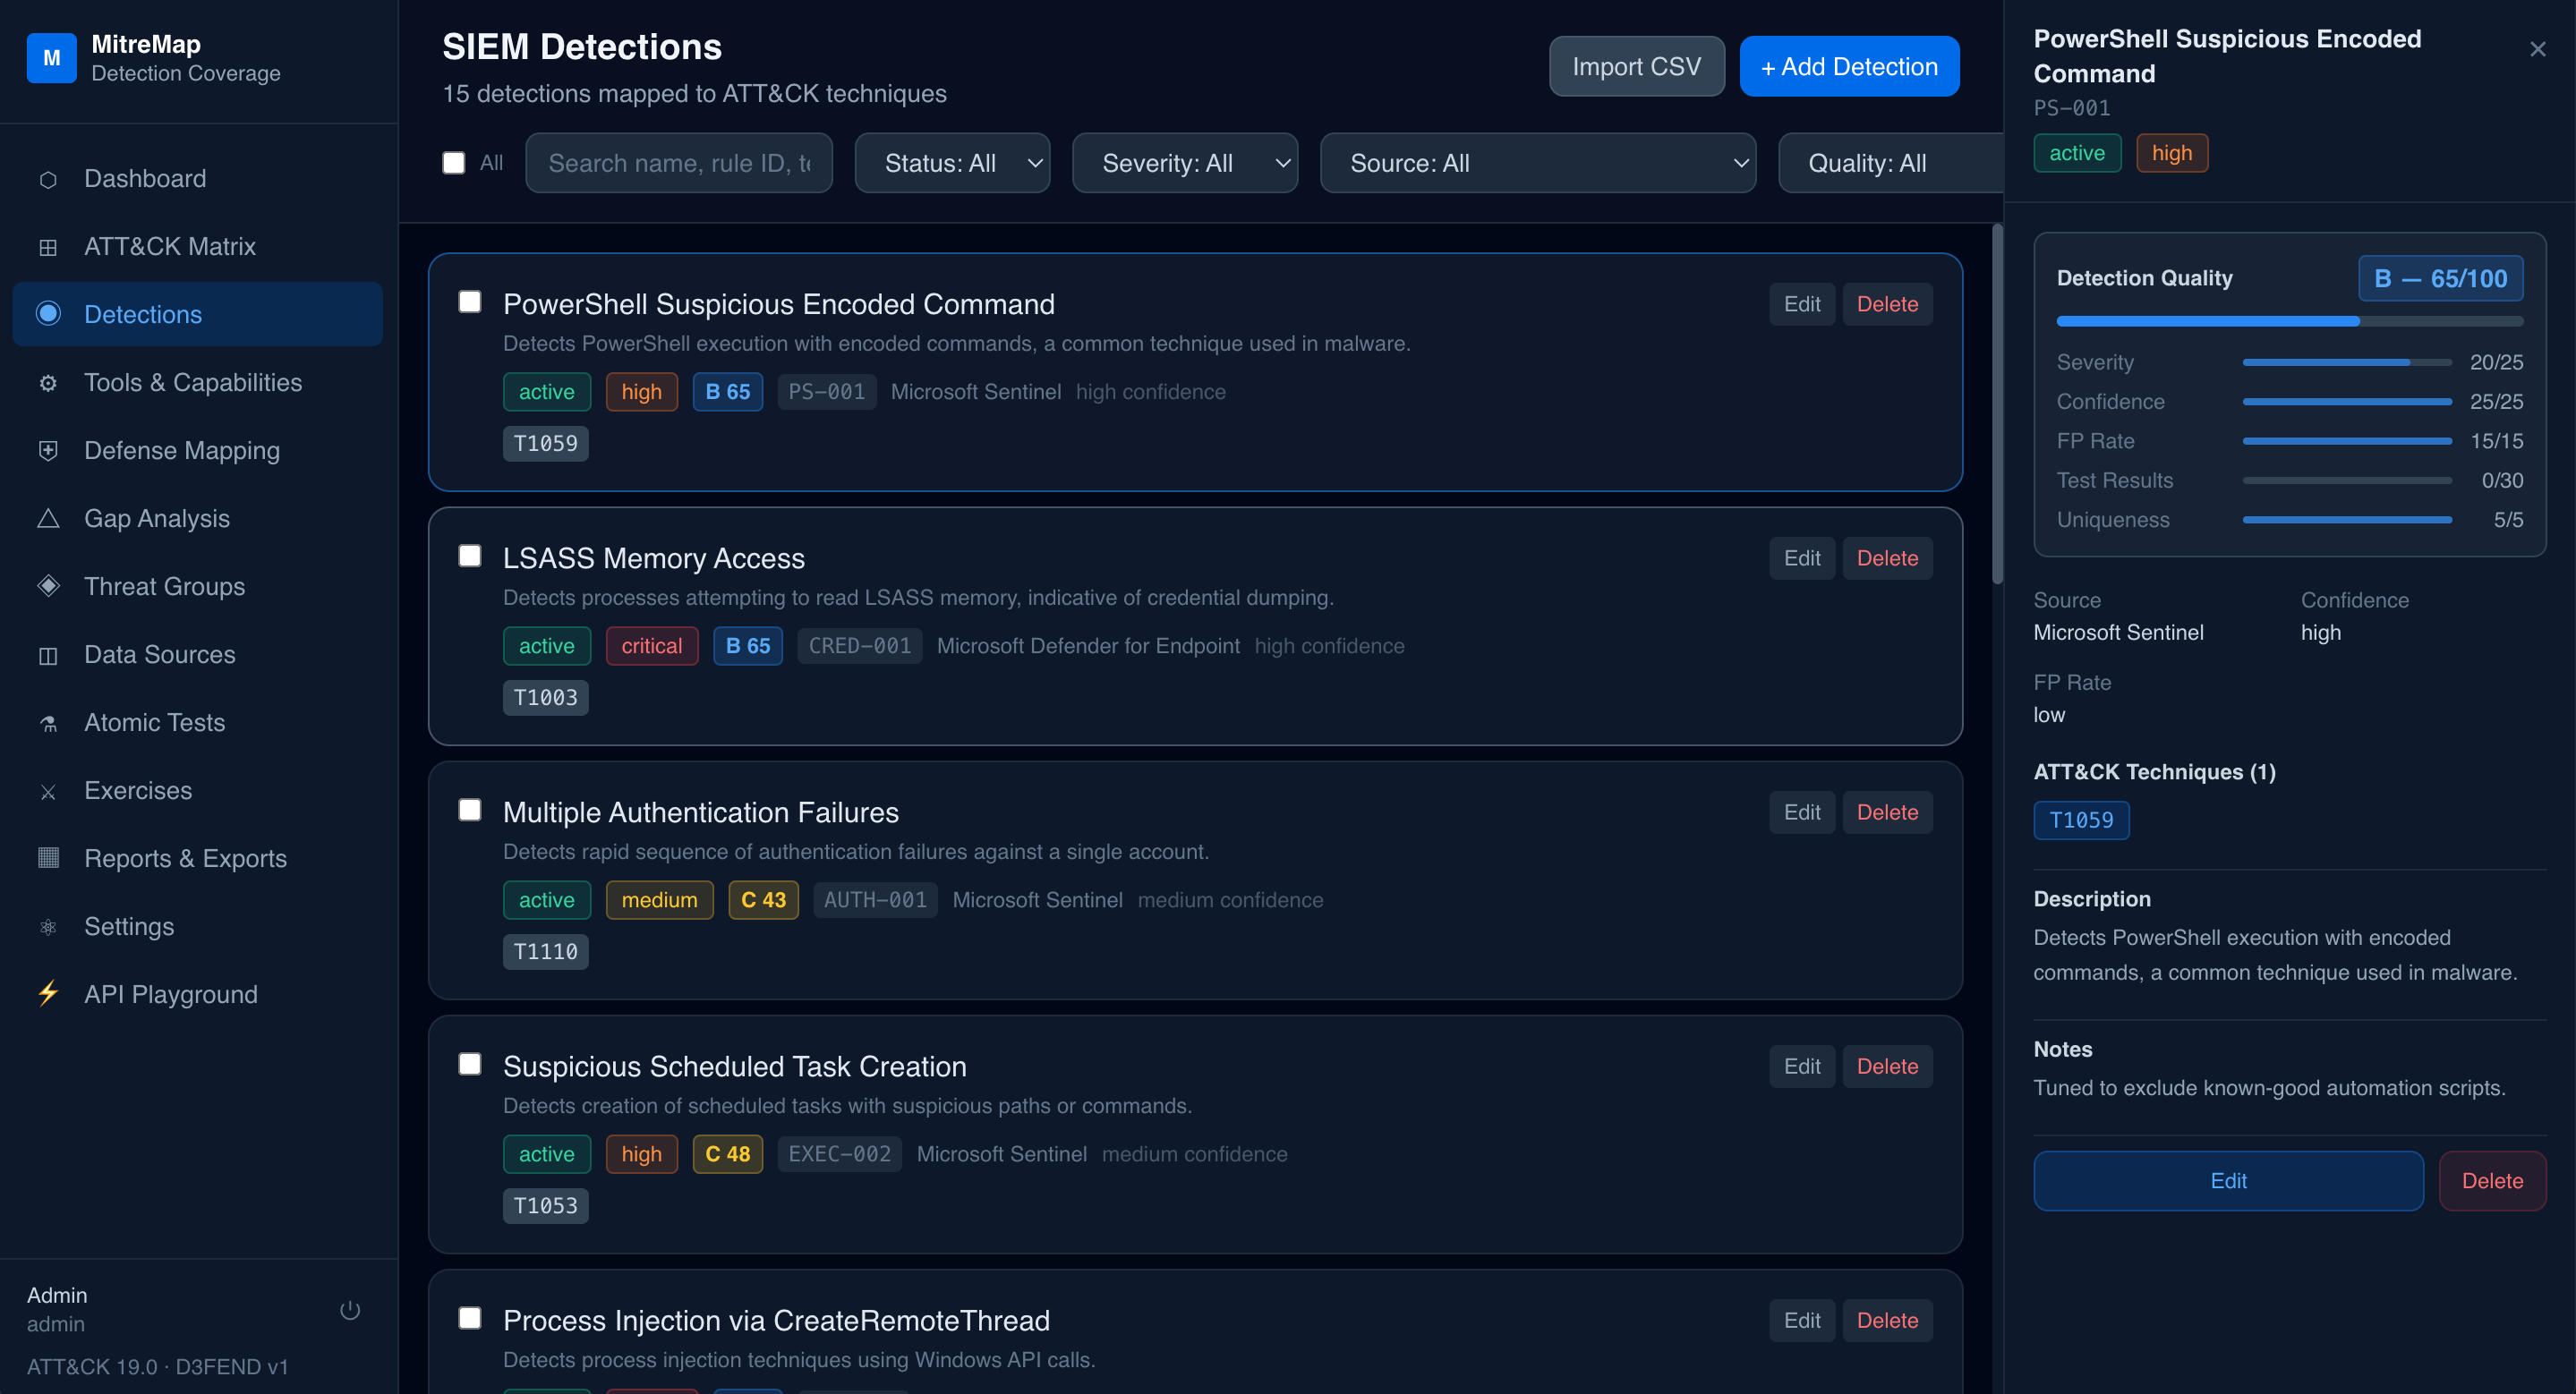
Task: Delete the Suspicious Scheduled Task Creation detection
Action: point(1887,1067)
